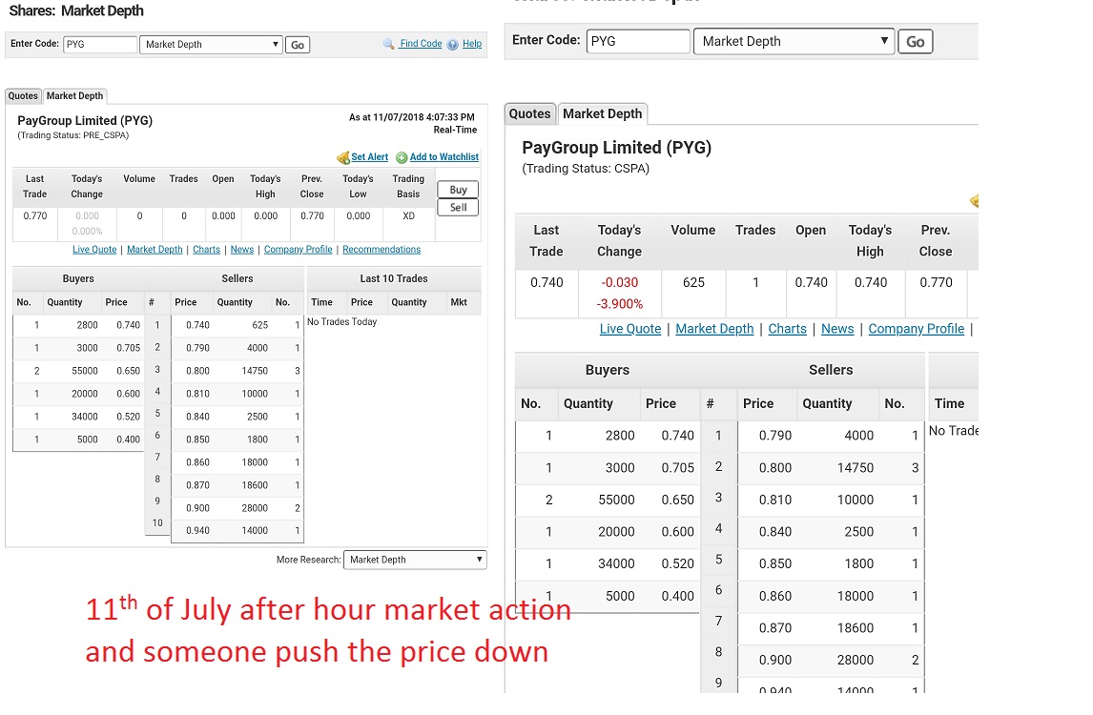
Task: Click buyer price 0.705 in right panel
Action: pyautogui.click(x=677, y=467)
